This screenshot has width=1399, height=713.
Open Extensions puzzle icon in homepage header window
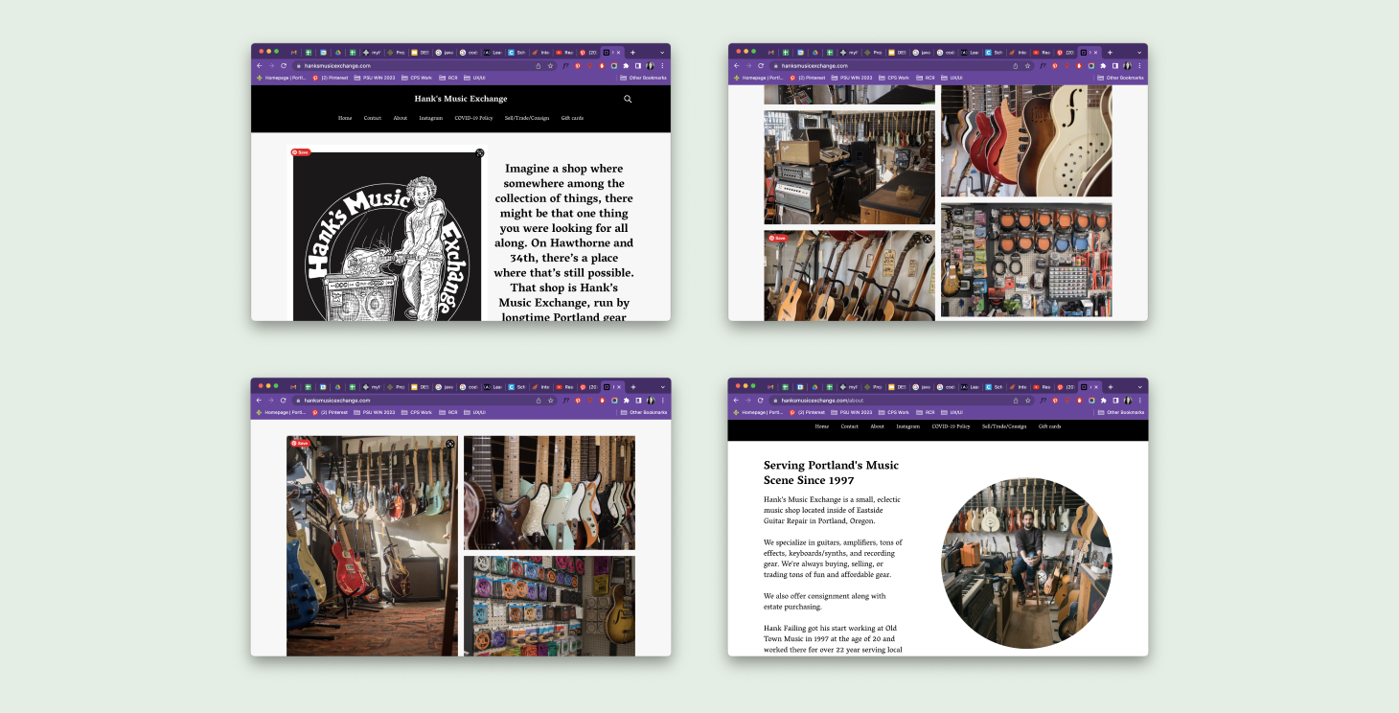626,66
